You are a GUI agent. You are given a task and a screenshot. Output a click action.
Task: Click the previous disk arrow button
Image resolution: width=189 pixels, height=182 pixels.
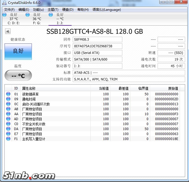pos(8,31)
